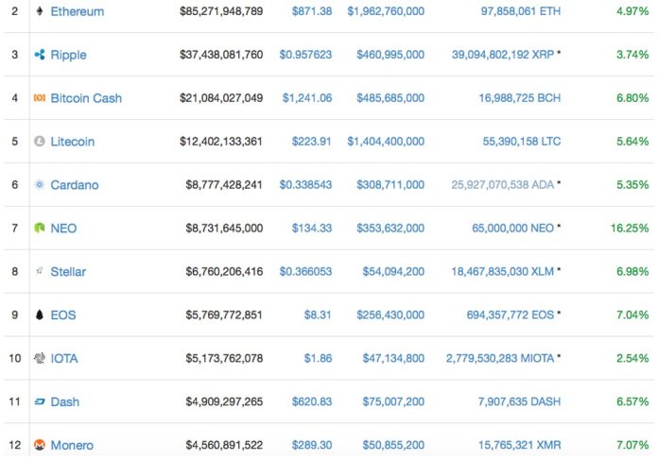Open Ripple's $0.957623 price link
The width and height of the screenshot is (658, 460).
305,55
